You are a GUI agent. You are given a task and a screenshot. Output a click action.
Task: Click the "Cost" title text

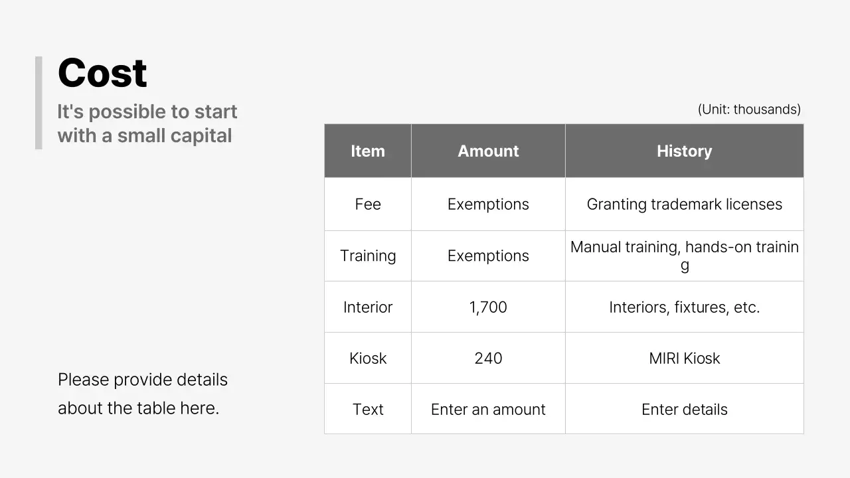coord(102,73)
